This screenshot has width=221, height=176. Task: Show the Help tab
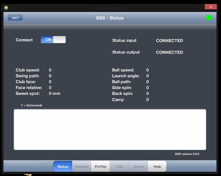[157, 166]
